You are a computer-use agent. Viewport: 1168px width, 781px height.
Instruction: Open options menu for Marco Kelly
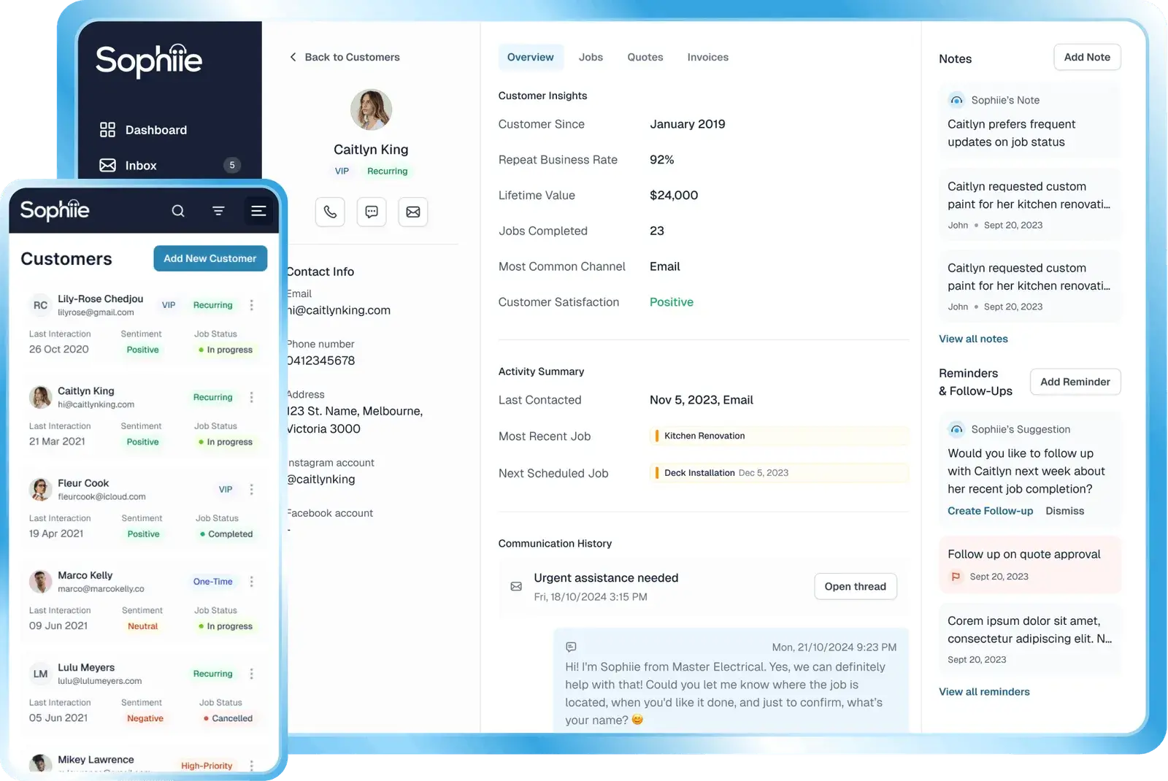pos(252,581)
